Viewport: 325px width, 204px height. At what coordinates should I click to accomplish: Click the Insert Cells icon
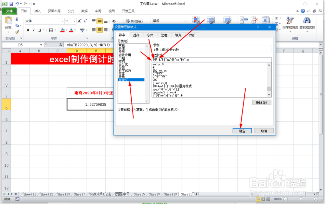pyautogui.click(x=244, y=20)
